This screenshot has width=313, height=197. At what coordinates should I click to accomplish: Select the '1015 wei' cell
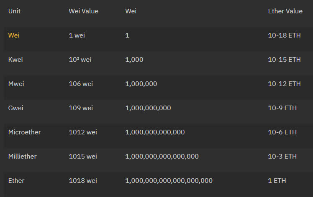82,157
